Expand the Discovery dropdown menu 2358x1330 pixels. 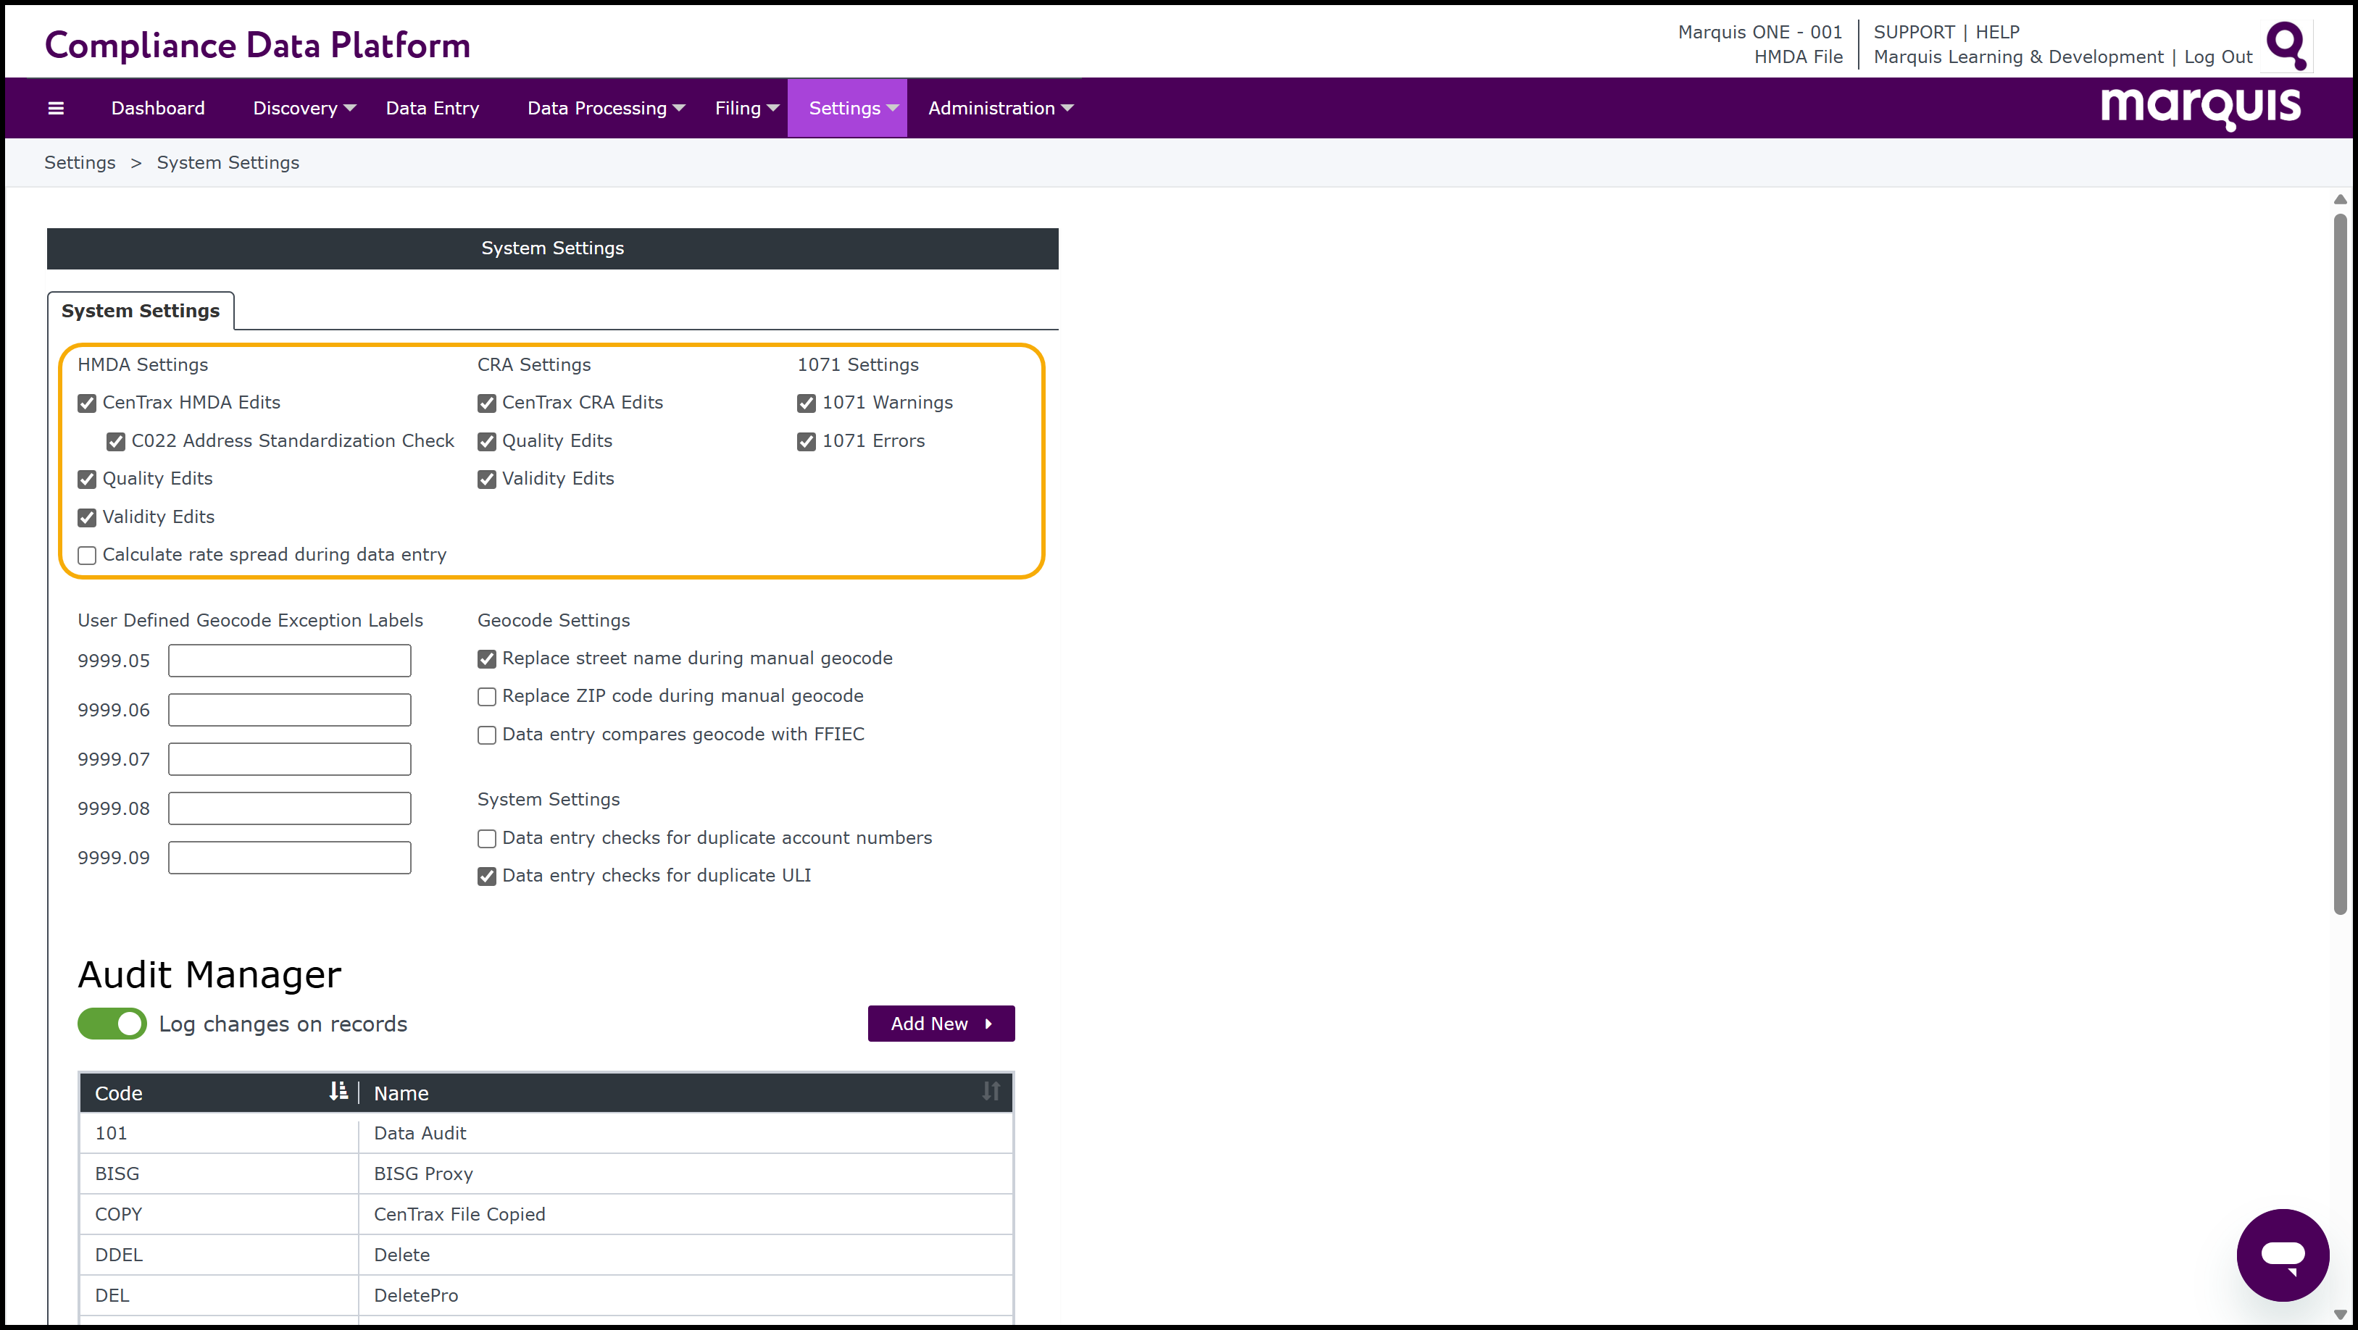point(304,108)
